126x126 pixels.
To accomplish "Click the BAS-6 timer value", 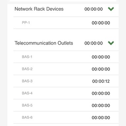I will click(x=101, y=118).
